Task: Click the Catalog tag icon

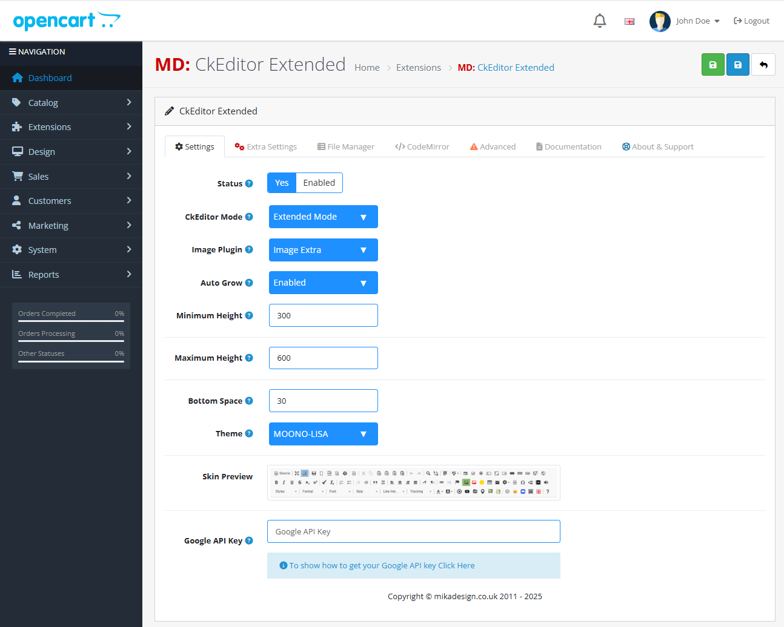Action: [16, 102]
